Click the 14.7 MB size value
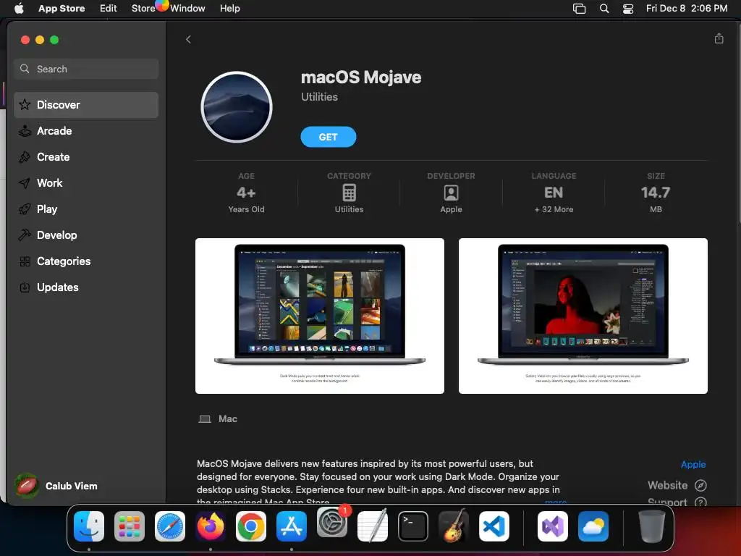This screenshot has height=556, width=741. point(656,193)
